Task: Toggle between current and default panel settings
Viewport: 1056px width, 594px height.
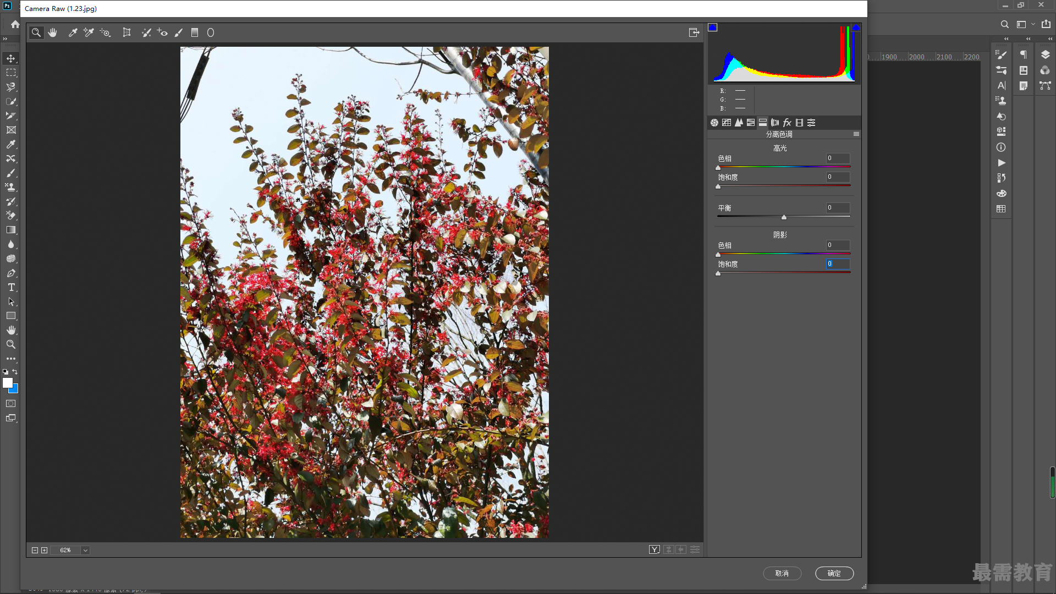Action: coord(695,549)
